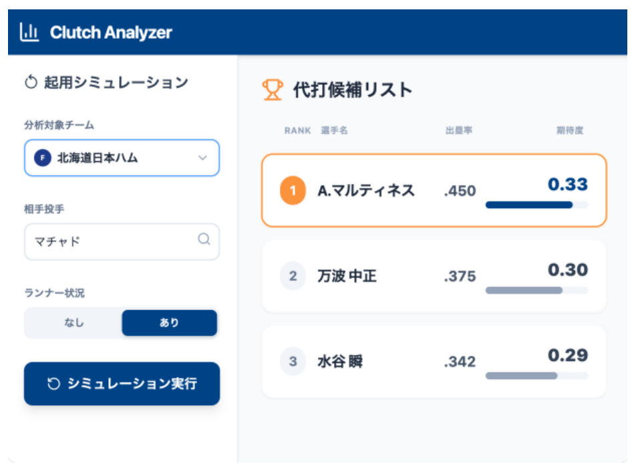
Task: Click the rank 2 number badge
Action: [292, 276]
